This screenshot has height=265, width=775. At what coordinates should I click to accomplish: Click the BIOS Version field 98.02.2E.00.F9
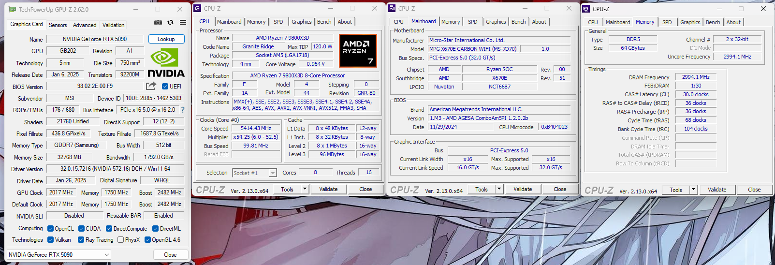pos(95,86)
